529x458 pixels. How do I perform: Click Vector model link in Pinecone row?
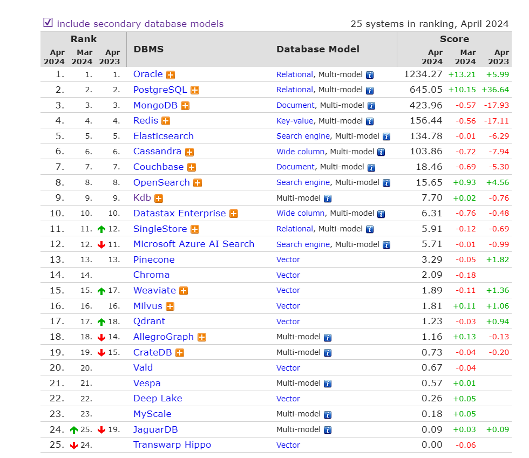point(288,259)
